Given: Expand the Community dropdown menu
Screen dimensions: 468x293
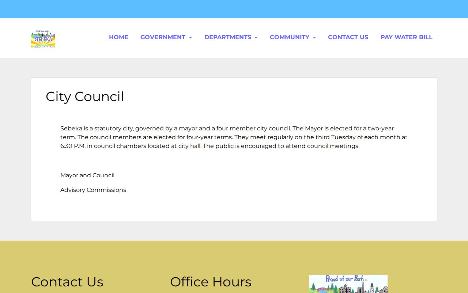Looking at the screenshot, I should (292, 37).
